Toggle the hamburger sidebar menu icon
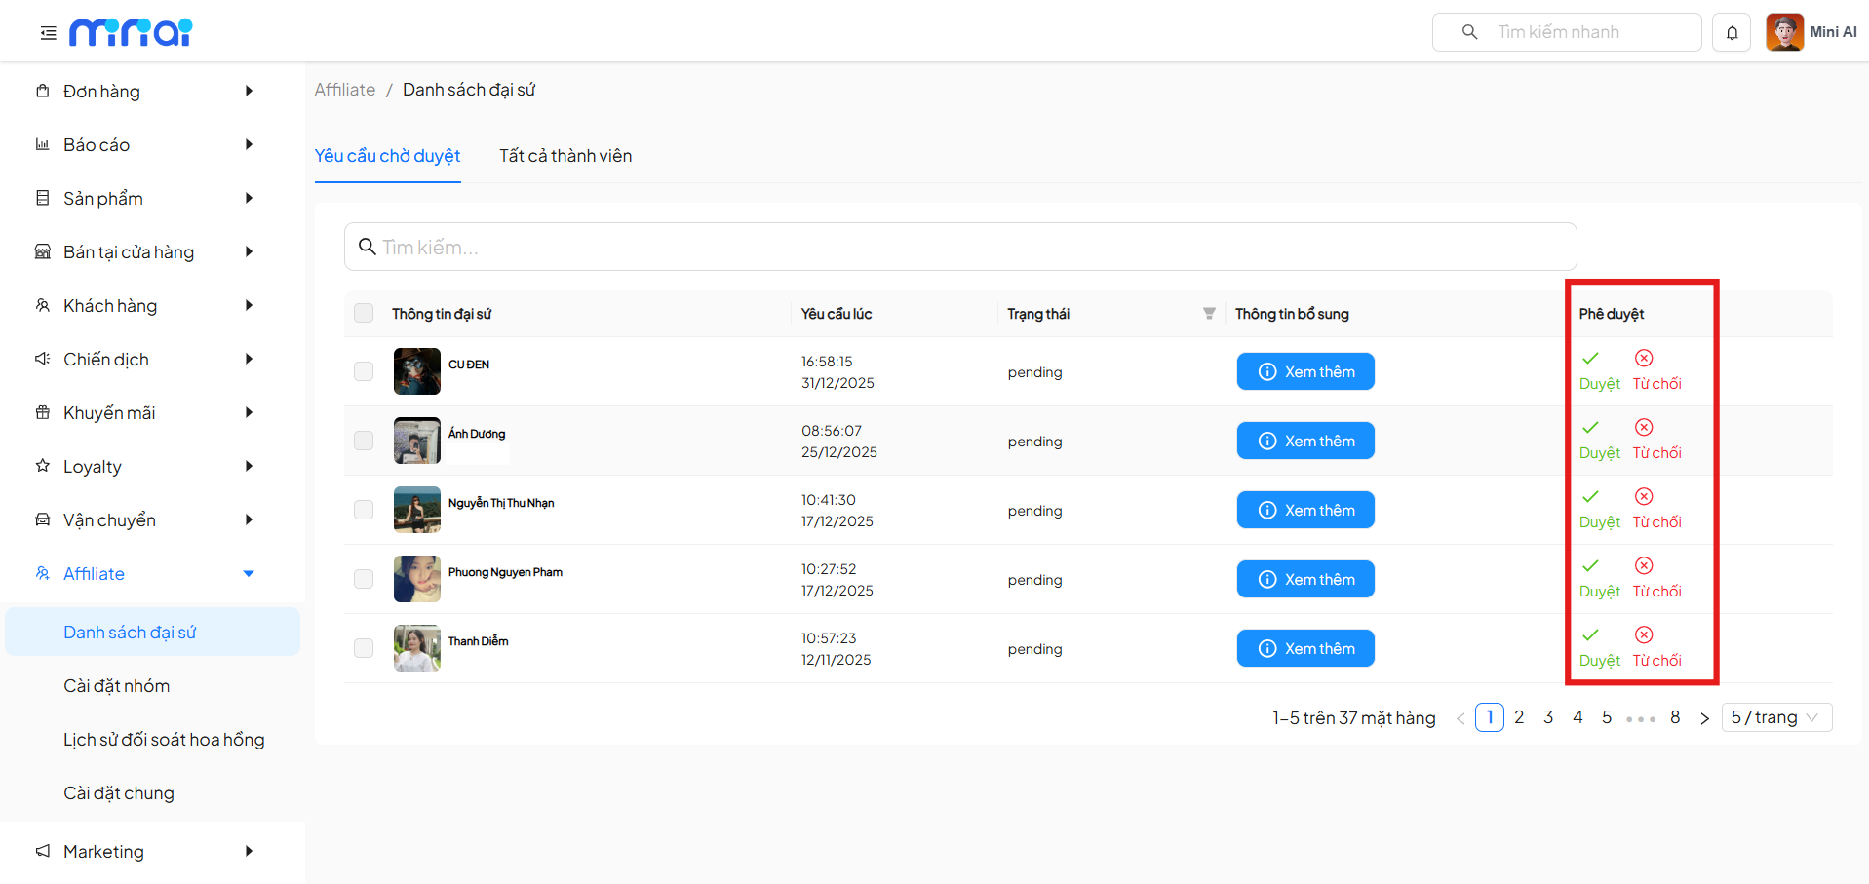Viewport: 1869px width, 884px height. (48, 33)
